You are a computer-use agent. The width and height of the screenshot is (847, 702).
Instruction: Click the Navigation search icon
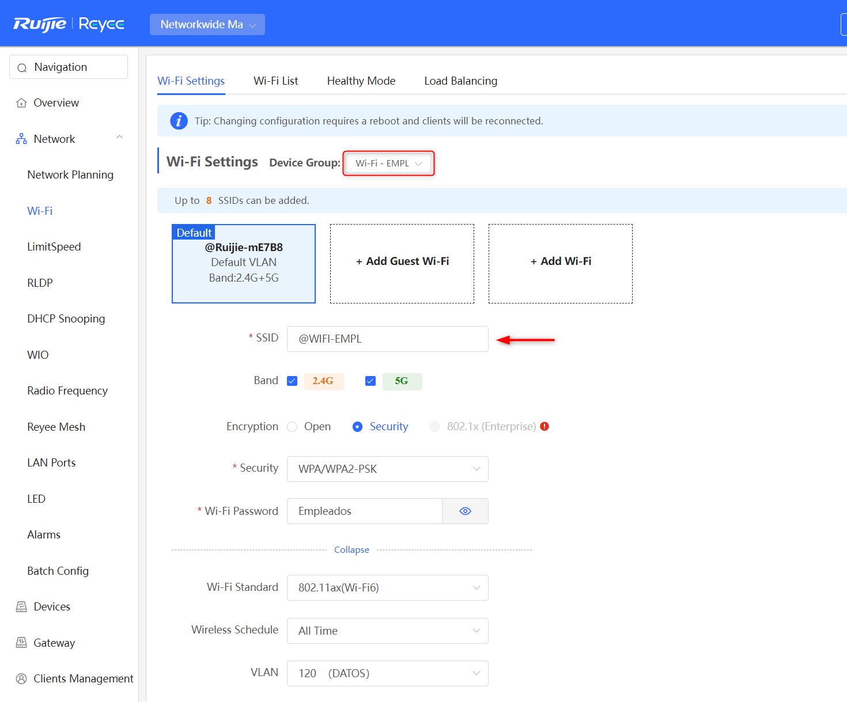coord(22,67)
